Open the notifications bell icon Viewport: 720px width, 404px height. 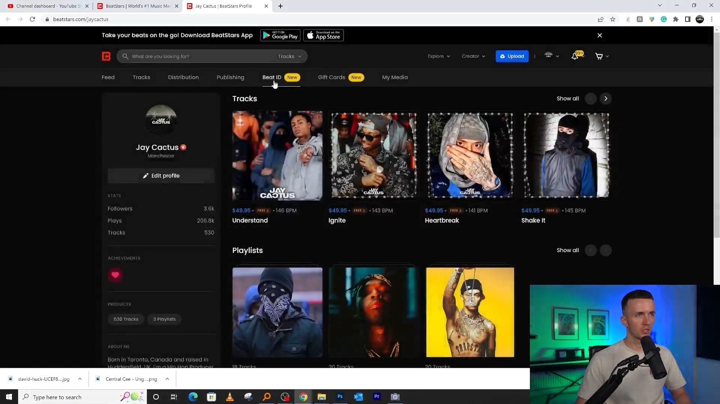(x=575, y=56)
